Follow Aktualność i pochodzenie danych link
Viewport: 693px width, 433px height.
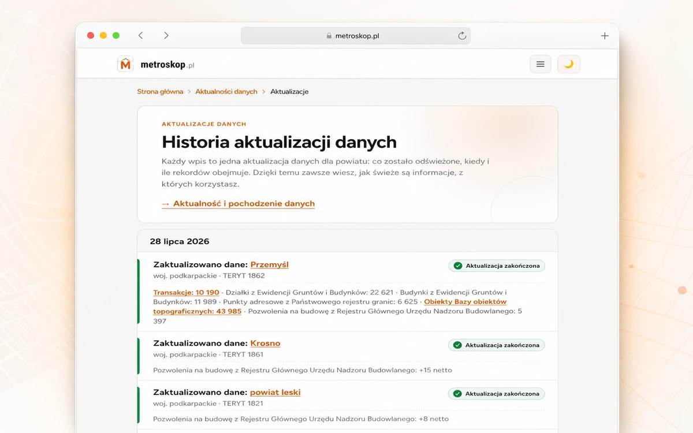point(238,204)
